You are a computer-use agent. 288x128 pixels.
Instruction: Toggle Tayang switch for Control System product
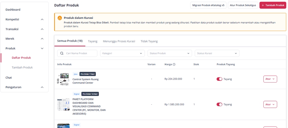pyautogui.click(x=219, y=79)
